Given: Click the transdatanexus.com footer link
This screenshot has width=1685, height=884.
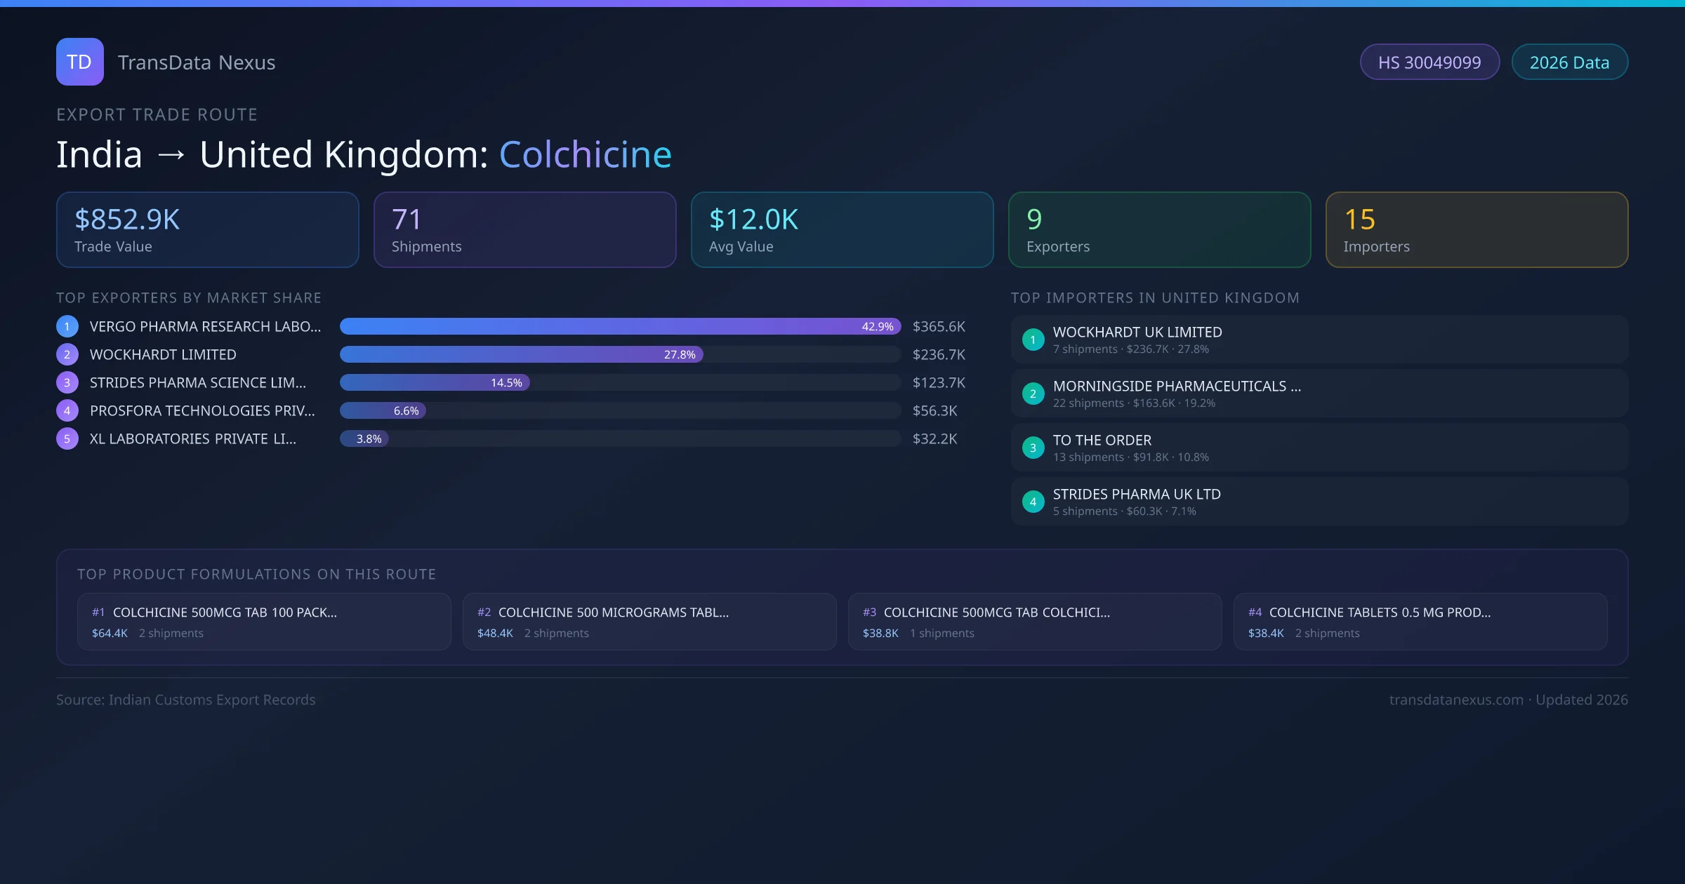Looking at the screenshot, I should click(x=1455, y=699).
